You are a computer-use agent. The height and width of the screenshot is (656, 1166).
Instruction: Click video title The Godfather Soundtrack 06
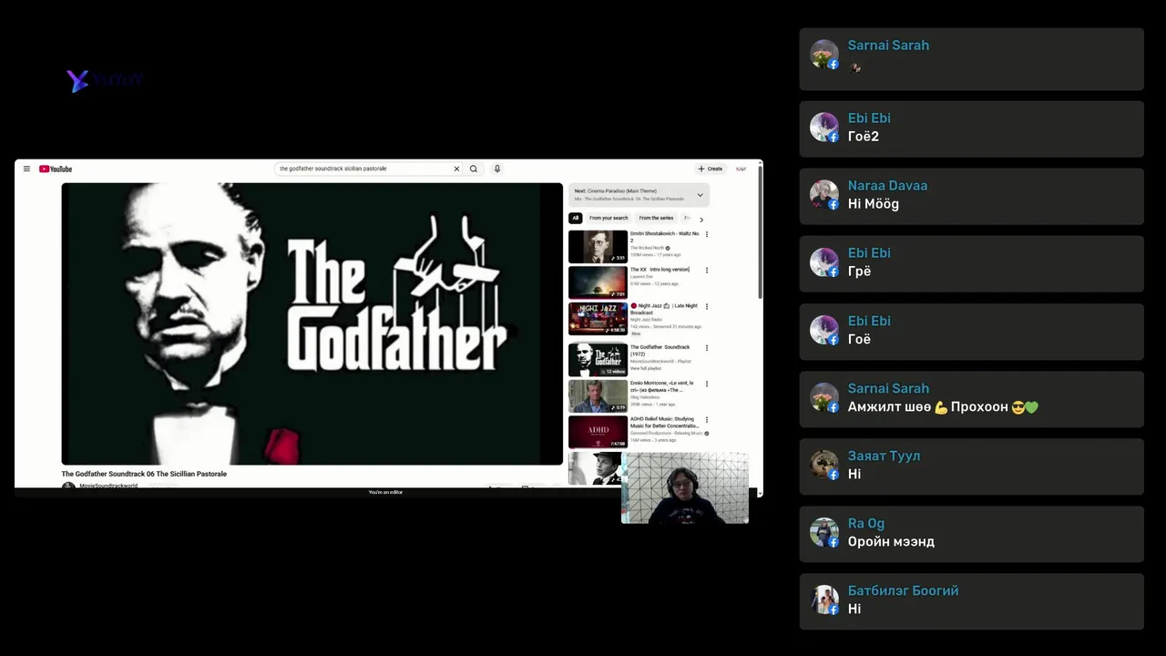[x=144, y=474]
